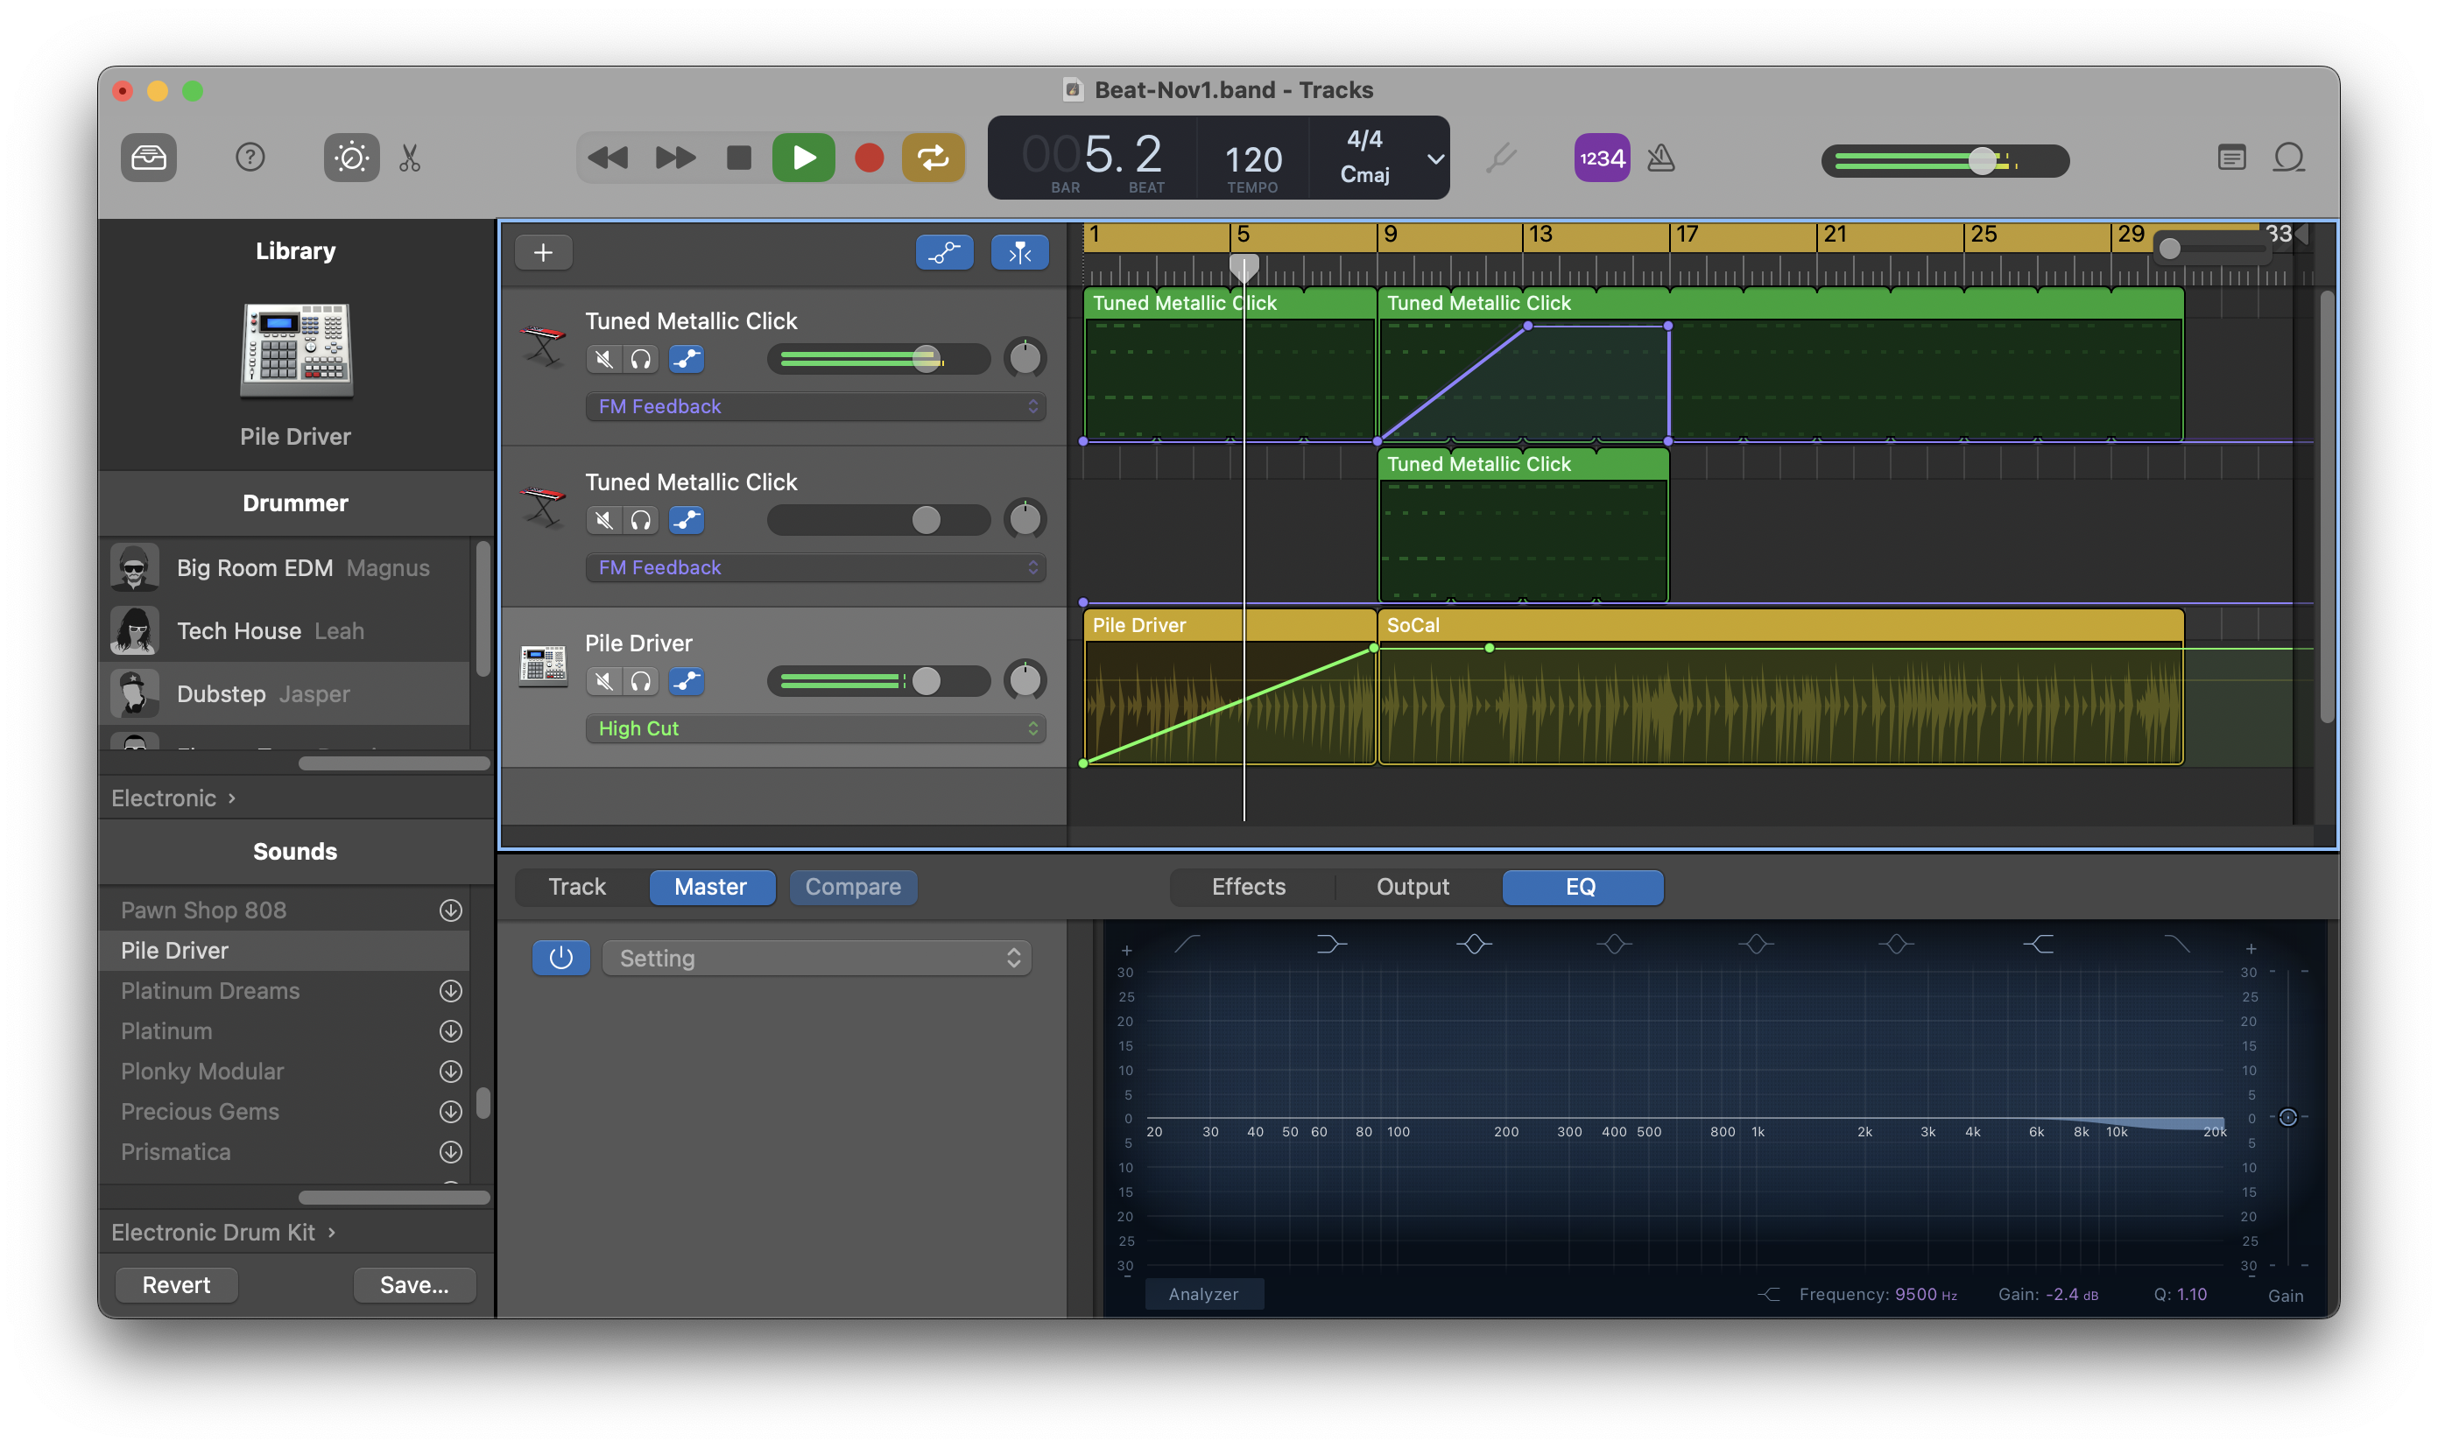Image resolution: width=2438 pixels, height=1448 pixels.
Task: Select Big Room EDM Magnus drummer
Action: click(x=285, y=568)
